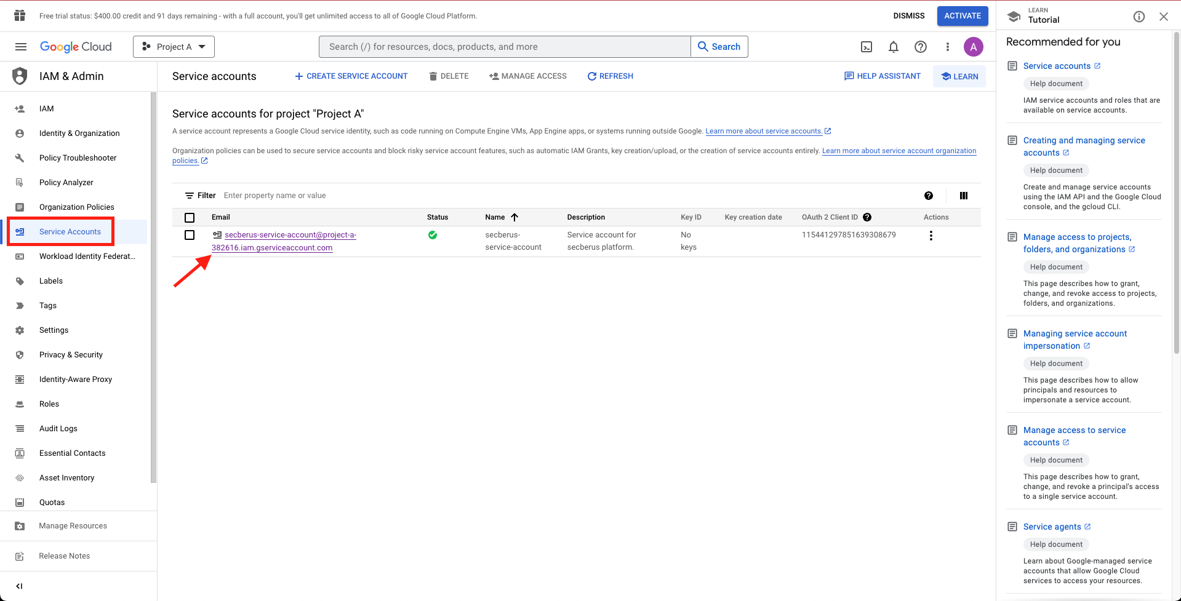
Task: Click the Roles hat icon
Action: point(20,404)
